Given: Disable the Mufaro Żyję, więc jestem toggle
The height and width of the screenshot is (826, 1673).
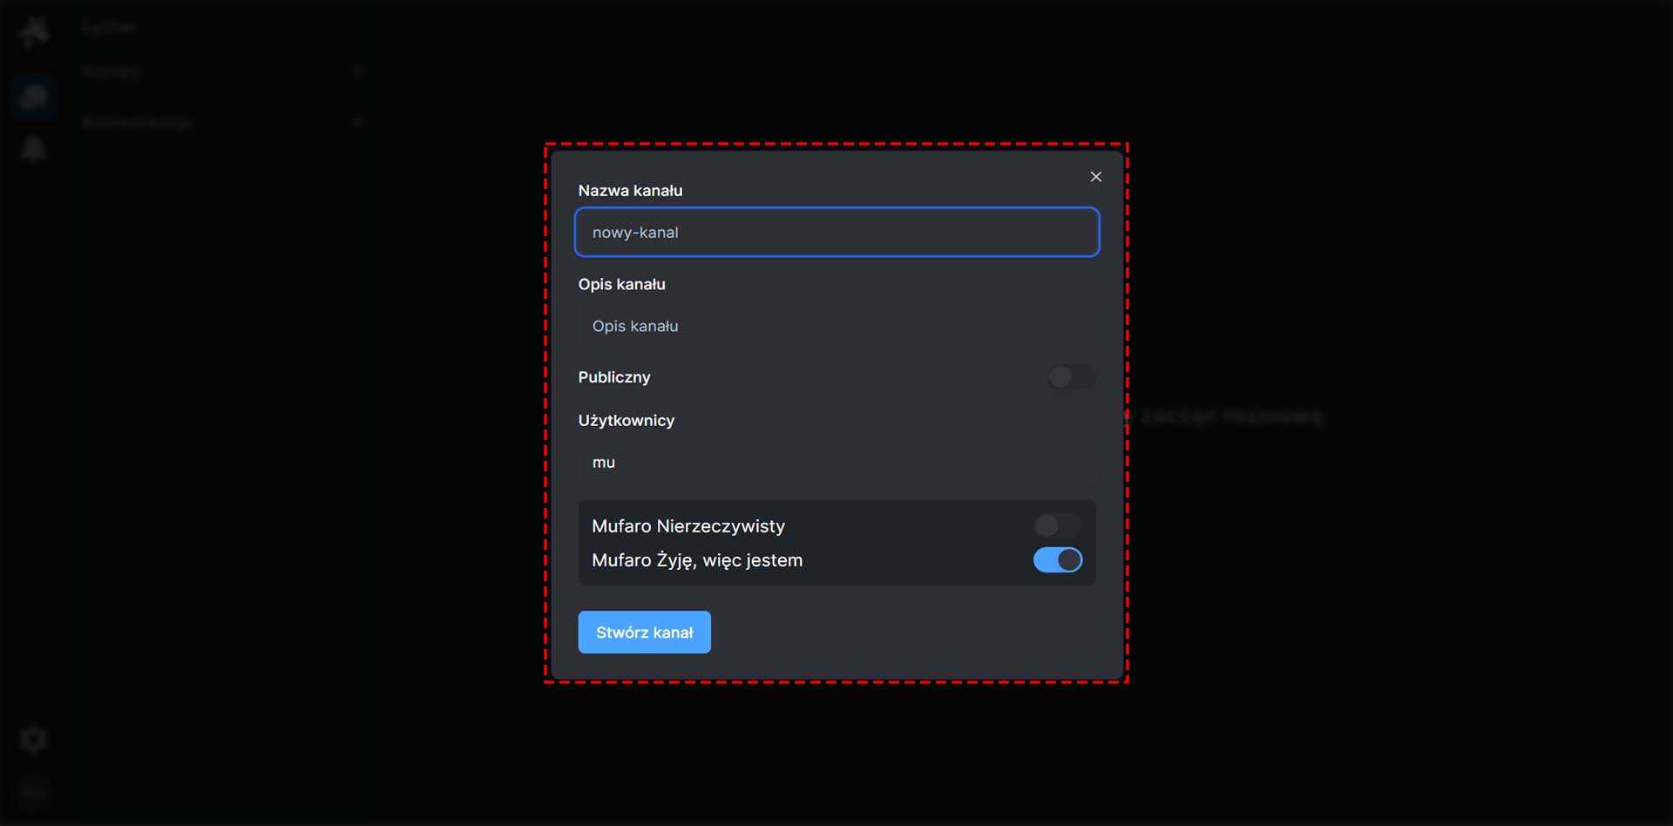Looking at the screenshot, I should [1057, 560].
